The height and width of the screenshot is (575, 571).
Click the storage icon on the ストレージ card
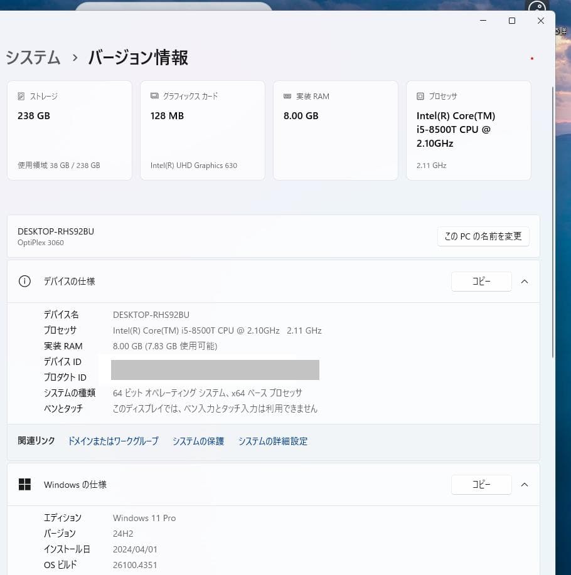coord(19,96)
